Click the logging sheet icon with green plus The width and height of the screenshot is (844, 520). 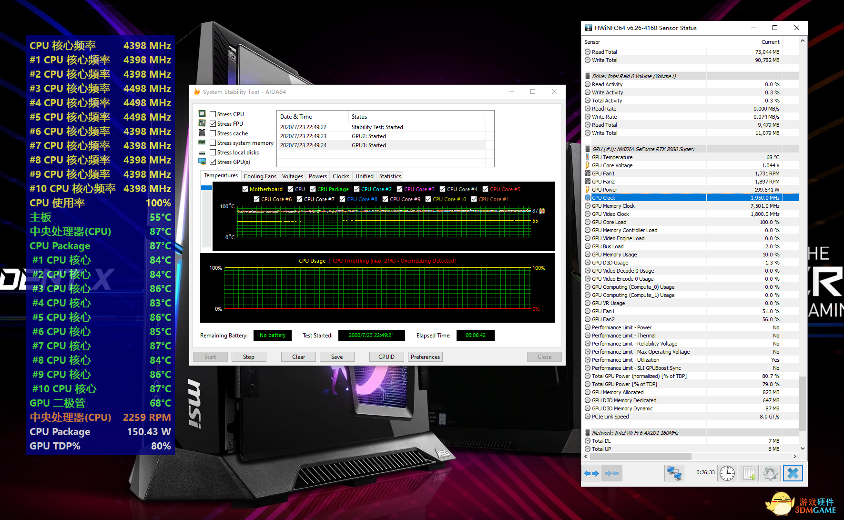(749, 473)
